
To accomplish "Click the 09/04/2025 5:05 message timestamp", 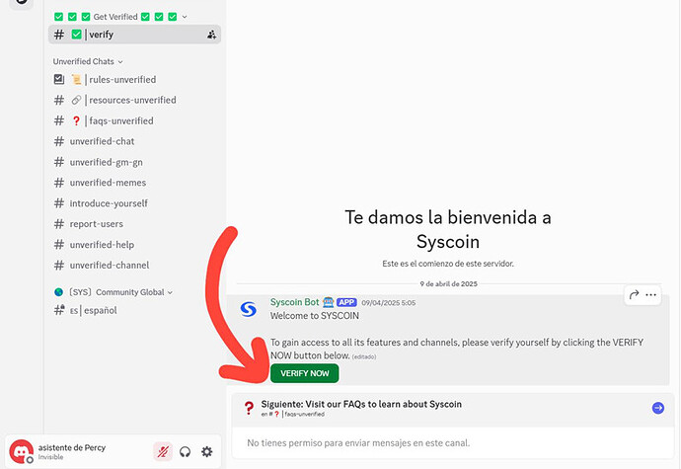I will 389,302.
